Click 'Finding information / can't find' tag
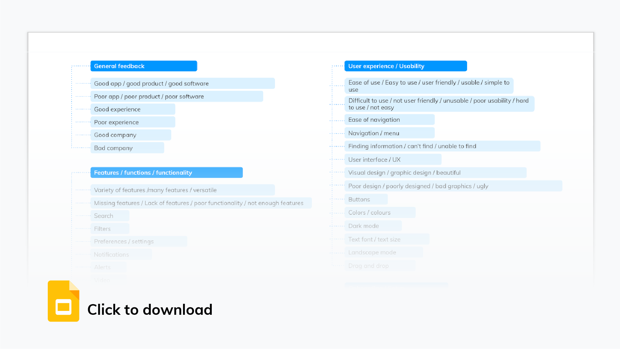Viewport: 620px width, 349px height. (x=442, y=146)
